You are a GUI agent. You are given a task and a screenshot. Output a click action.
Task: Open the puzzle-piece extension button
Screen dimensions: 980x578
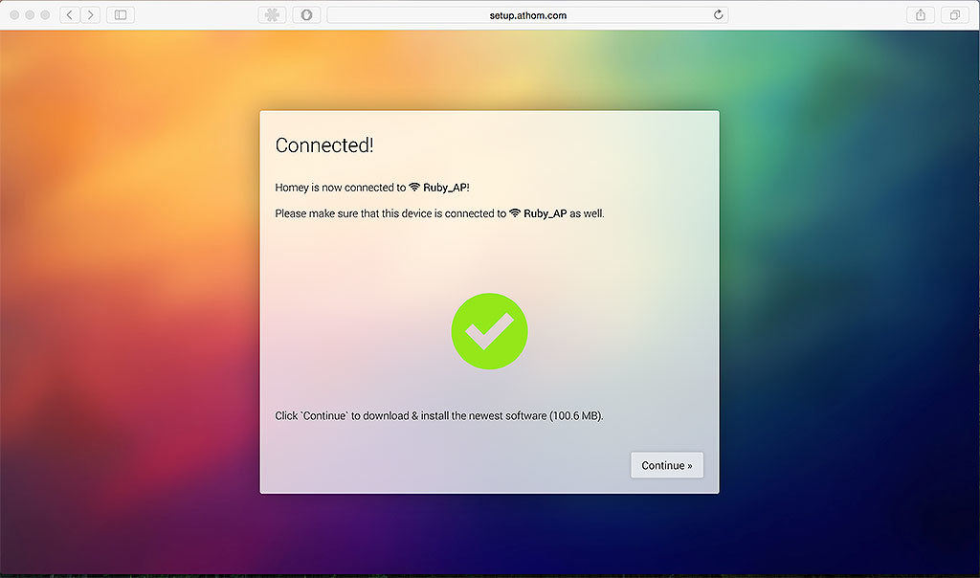(x=272, y=15)
